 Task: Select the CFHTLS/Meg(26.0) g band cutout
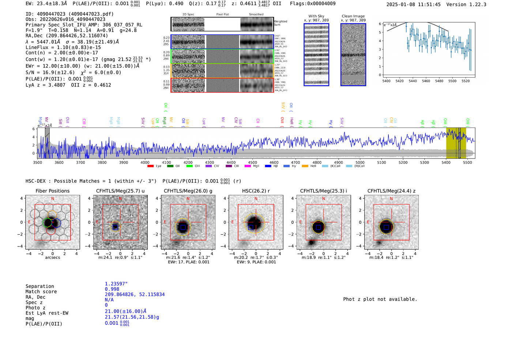click(188, 222)
